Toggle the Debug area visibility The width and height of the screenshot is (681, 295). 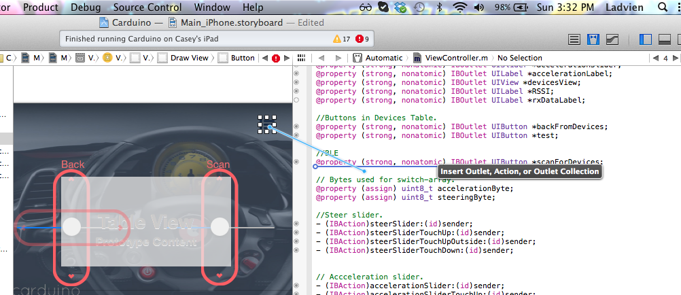pyautogui.click(x=661, y=39)
